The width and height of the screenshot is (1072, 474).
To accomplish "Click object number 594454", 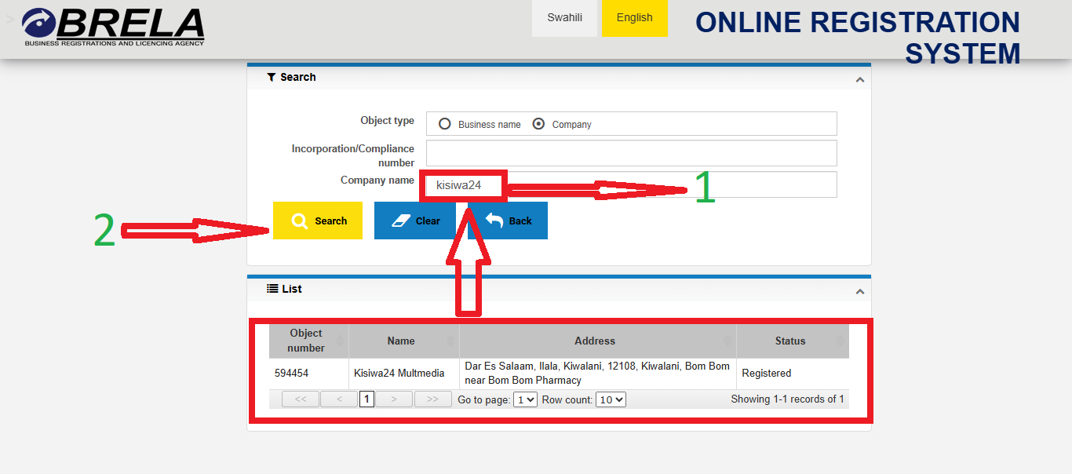I will point(291,374).
